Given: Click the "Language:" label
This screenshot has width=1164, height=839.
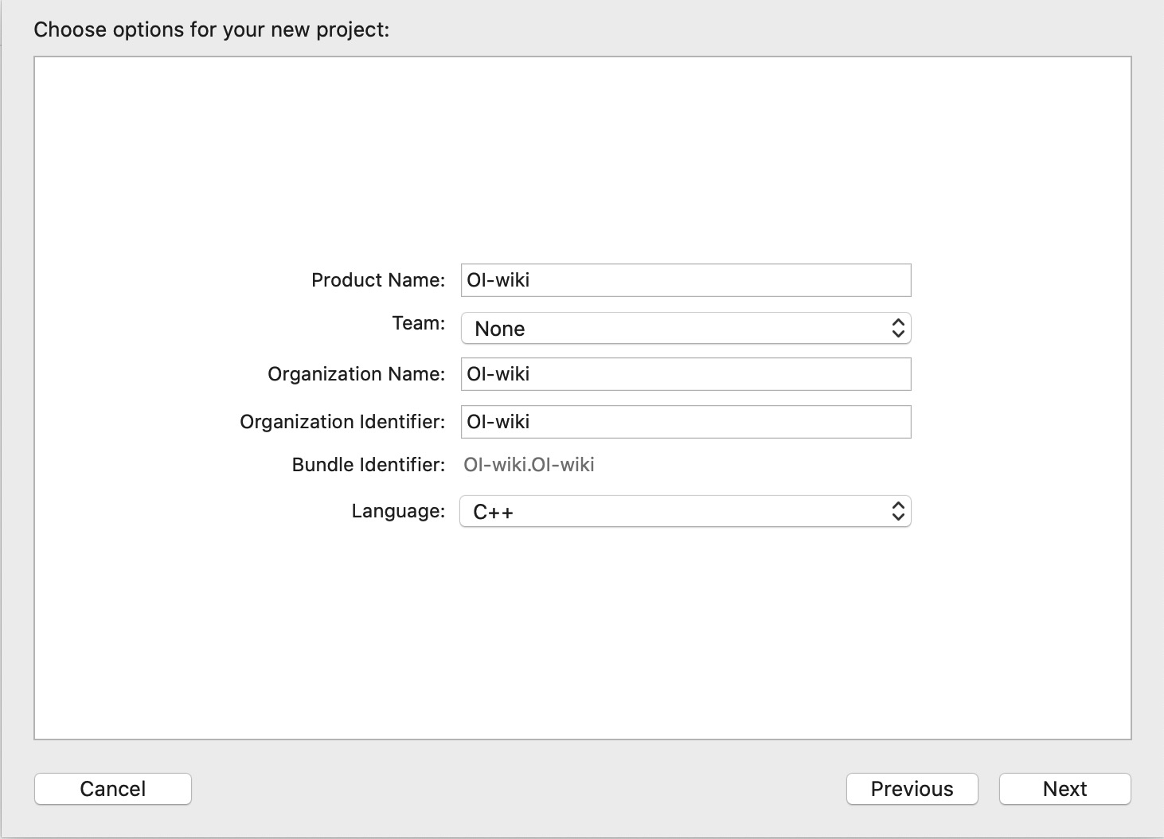Looking at the screenshot, I should pos(398,511).
